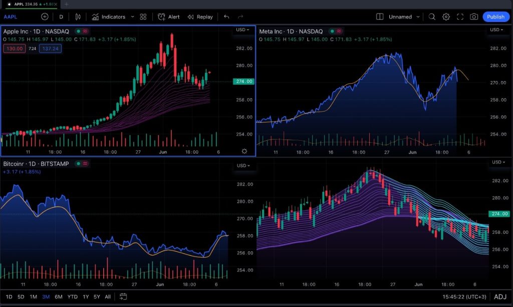Start Replay mode

point(200,17)
